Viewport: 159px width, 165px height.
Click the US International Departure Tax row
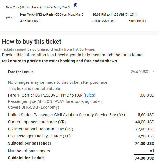81,129
